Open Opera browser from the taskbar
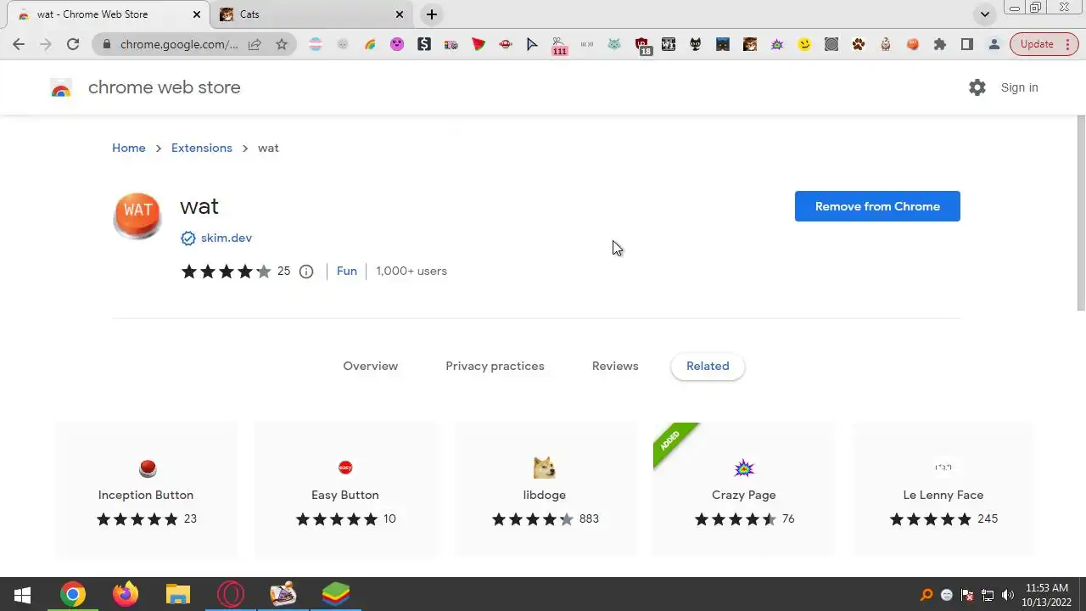Screen dimensions: 1086x611 [231, 595]
